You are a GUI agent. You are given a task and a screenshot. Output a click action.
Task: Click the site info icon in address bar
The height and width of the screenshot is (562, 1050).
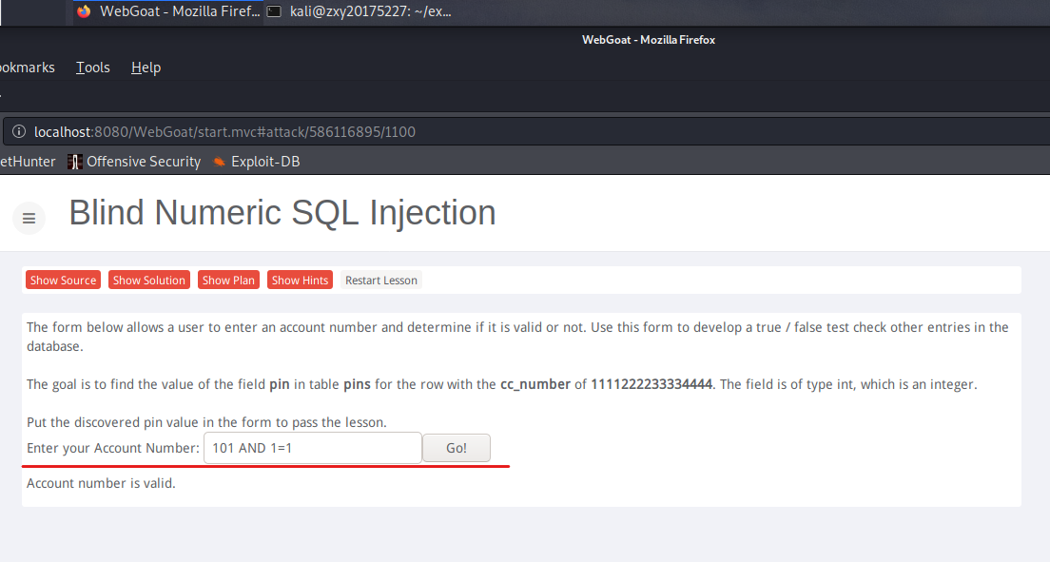[x=19, y=132]
